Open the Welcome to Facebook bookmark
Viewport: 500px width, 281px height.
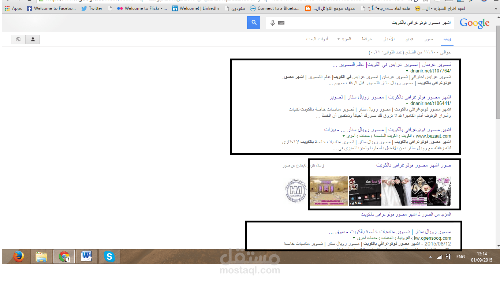51,8
